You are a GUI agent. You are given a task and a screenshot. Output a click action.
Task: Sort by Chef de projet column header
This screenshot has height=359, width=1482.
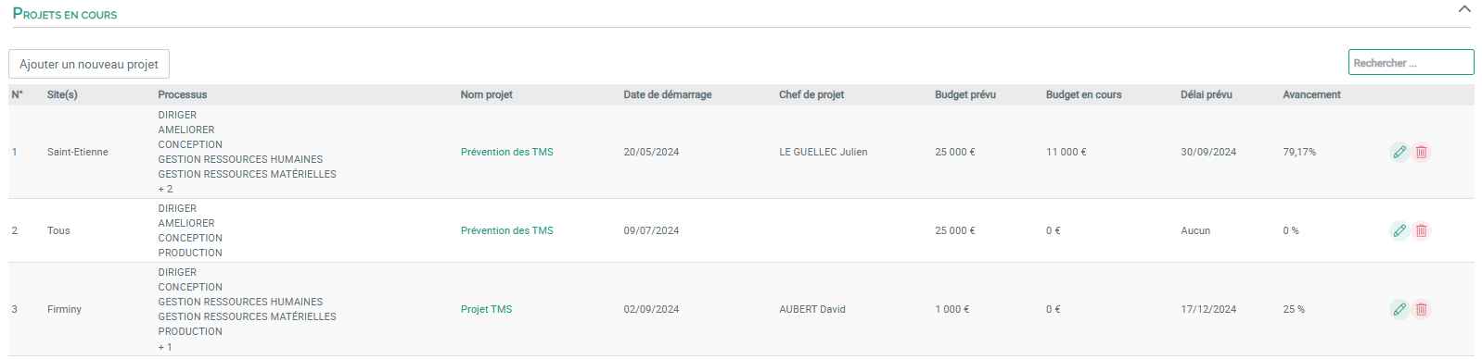(x=811, y=94)
